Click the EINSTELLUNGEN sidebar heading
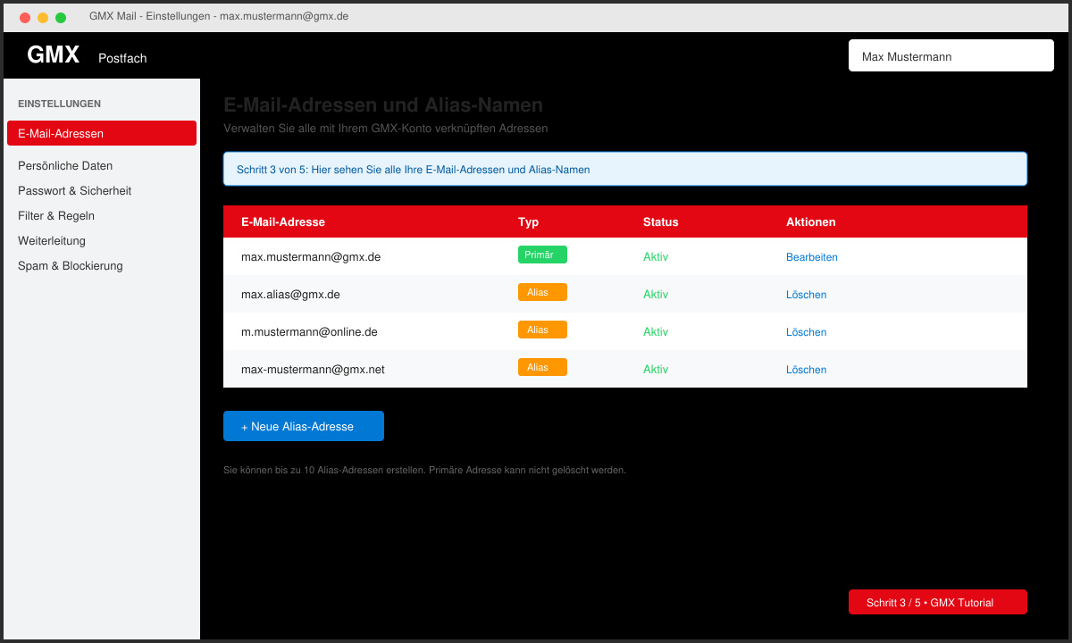Screen dimensions: 1072x643 coord(59,104)
